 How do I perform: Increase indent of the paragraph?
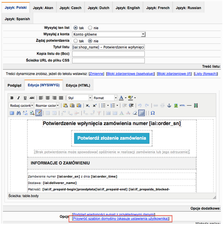(131, 105)
